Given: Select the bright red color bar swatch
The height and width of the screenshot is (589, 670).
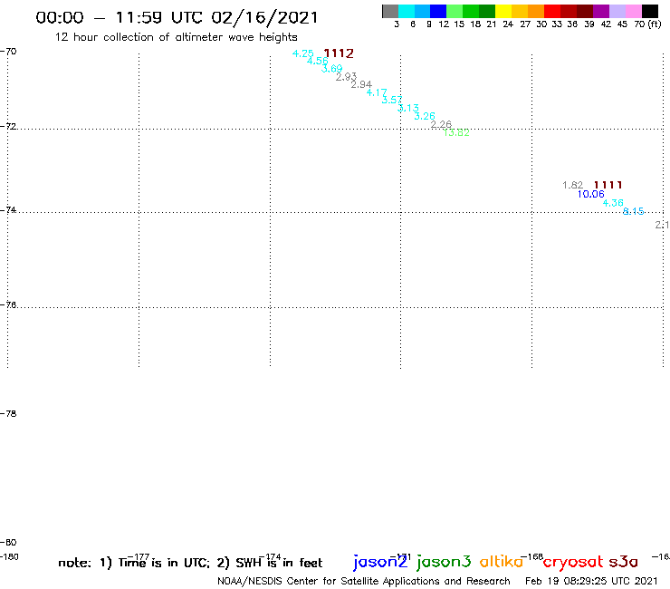Looking at the screenshot, I should point(552,11).
